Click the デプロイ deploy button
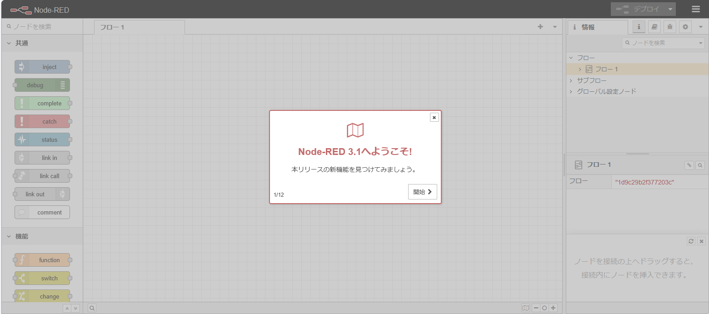This screenshot has width=709, height=314. pyautogui.click(x=638, y=9)
